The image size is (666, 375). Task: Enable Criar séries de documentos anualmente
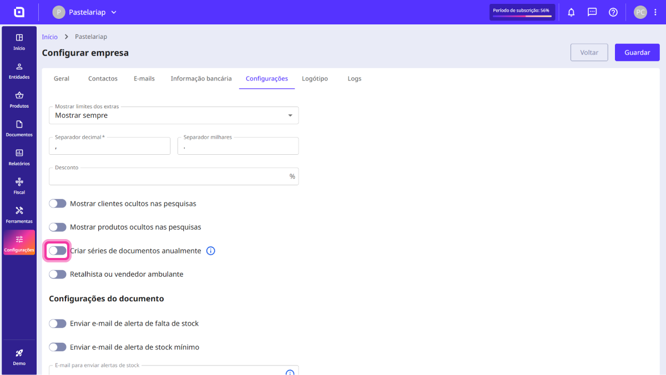coord(58,251)
